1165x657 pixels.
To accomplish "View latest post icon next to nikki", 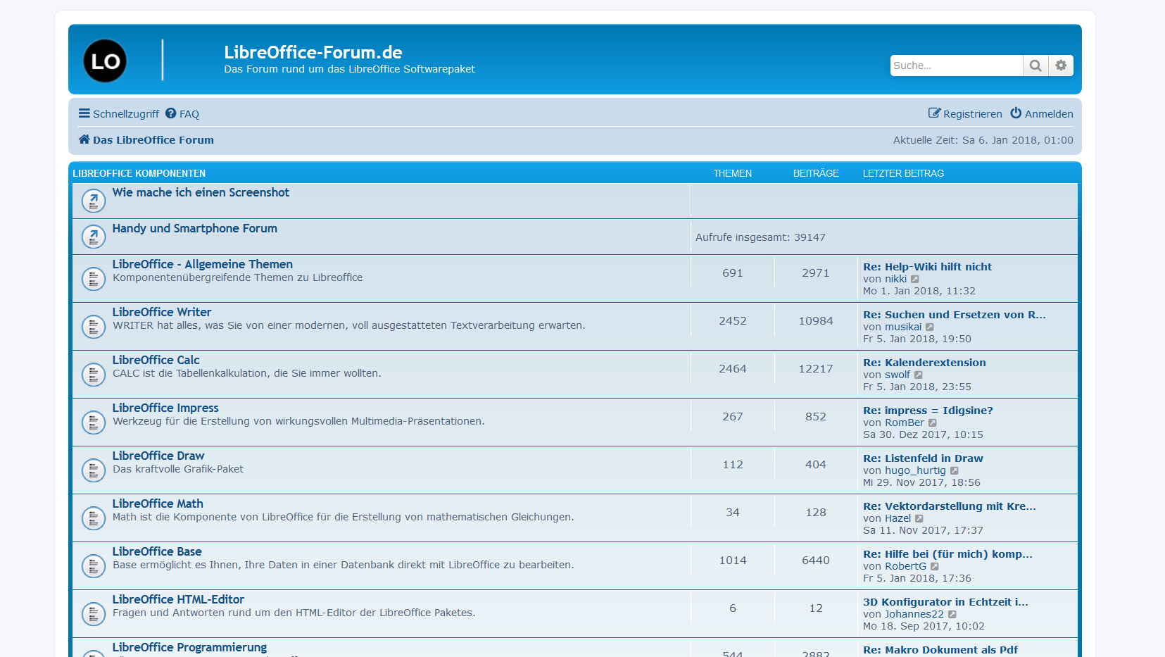I will point(915,280).
